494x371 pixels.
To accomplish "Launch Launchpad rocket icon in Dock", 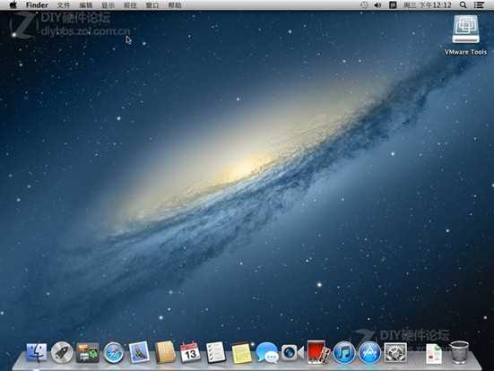I will 62,352.
